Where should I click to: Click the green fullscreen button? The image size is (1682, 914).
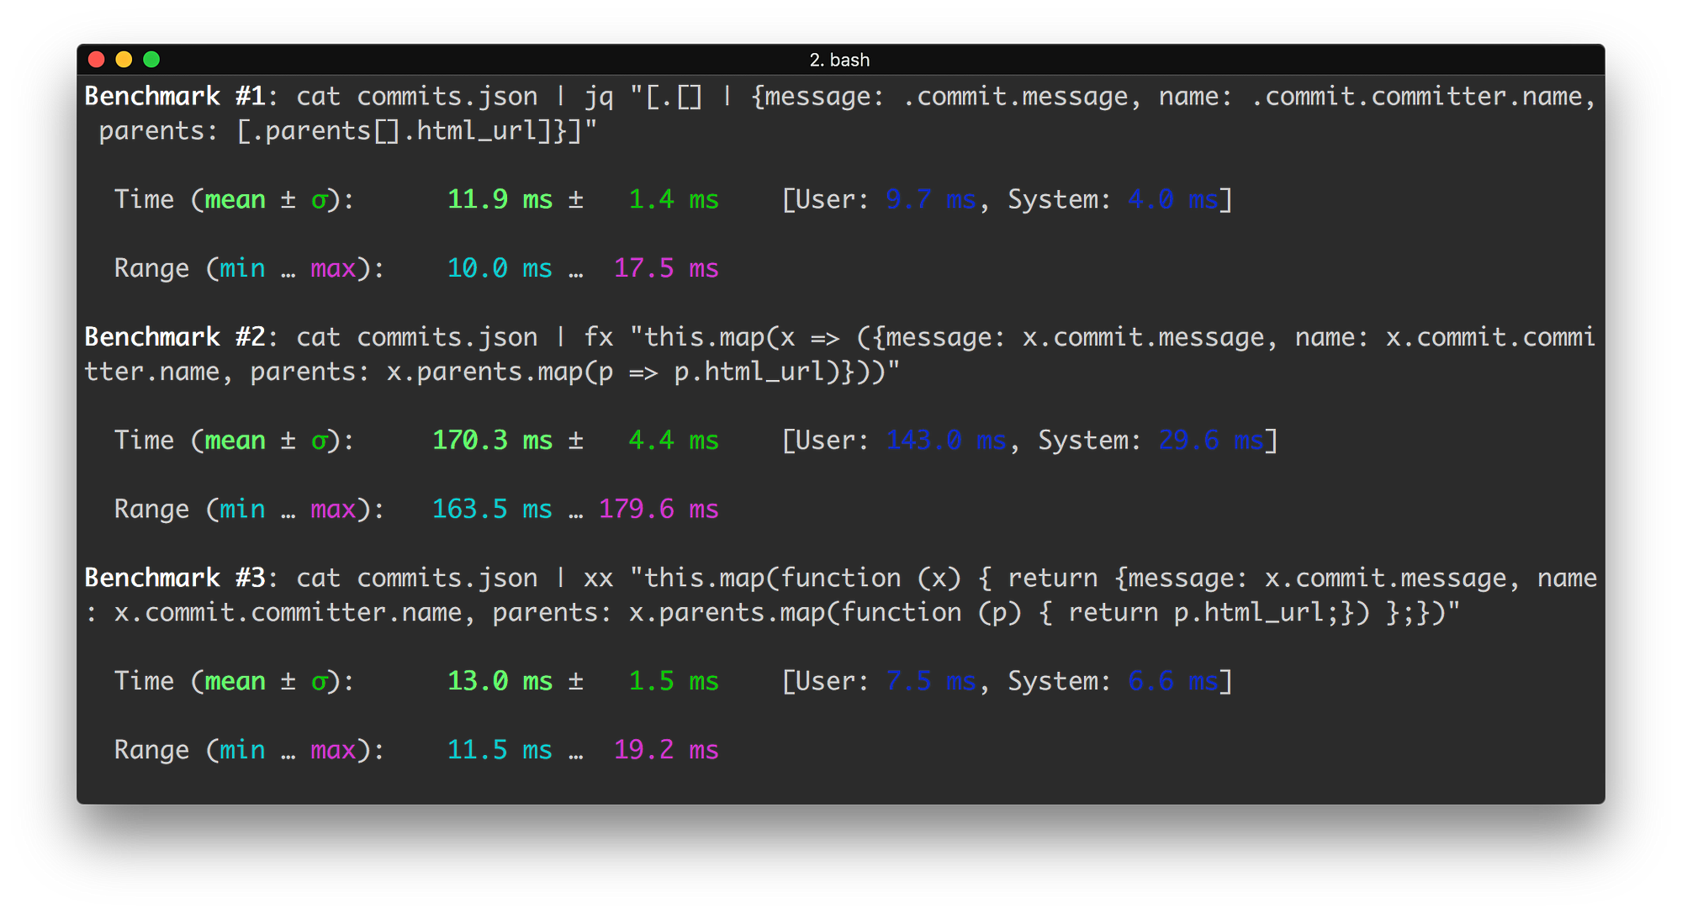pos(151,59)
